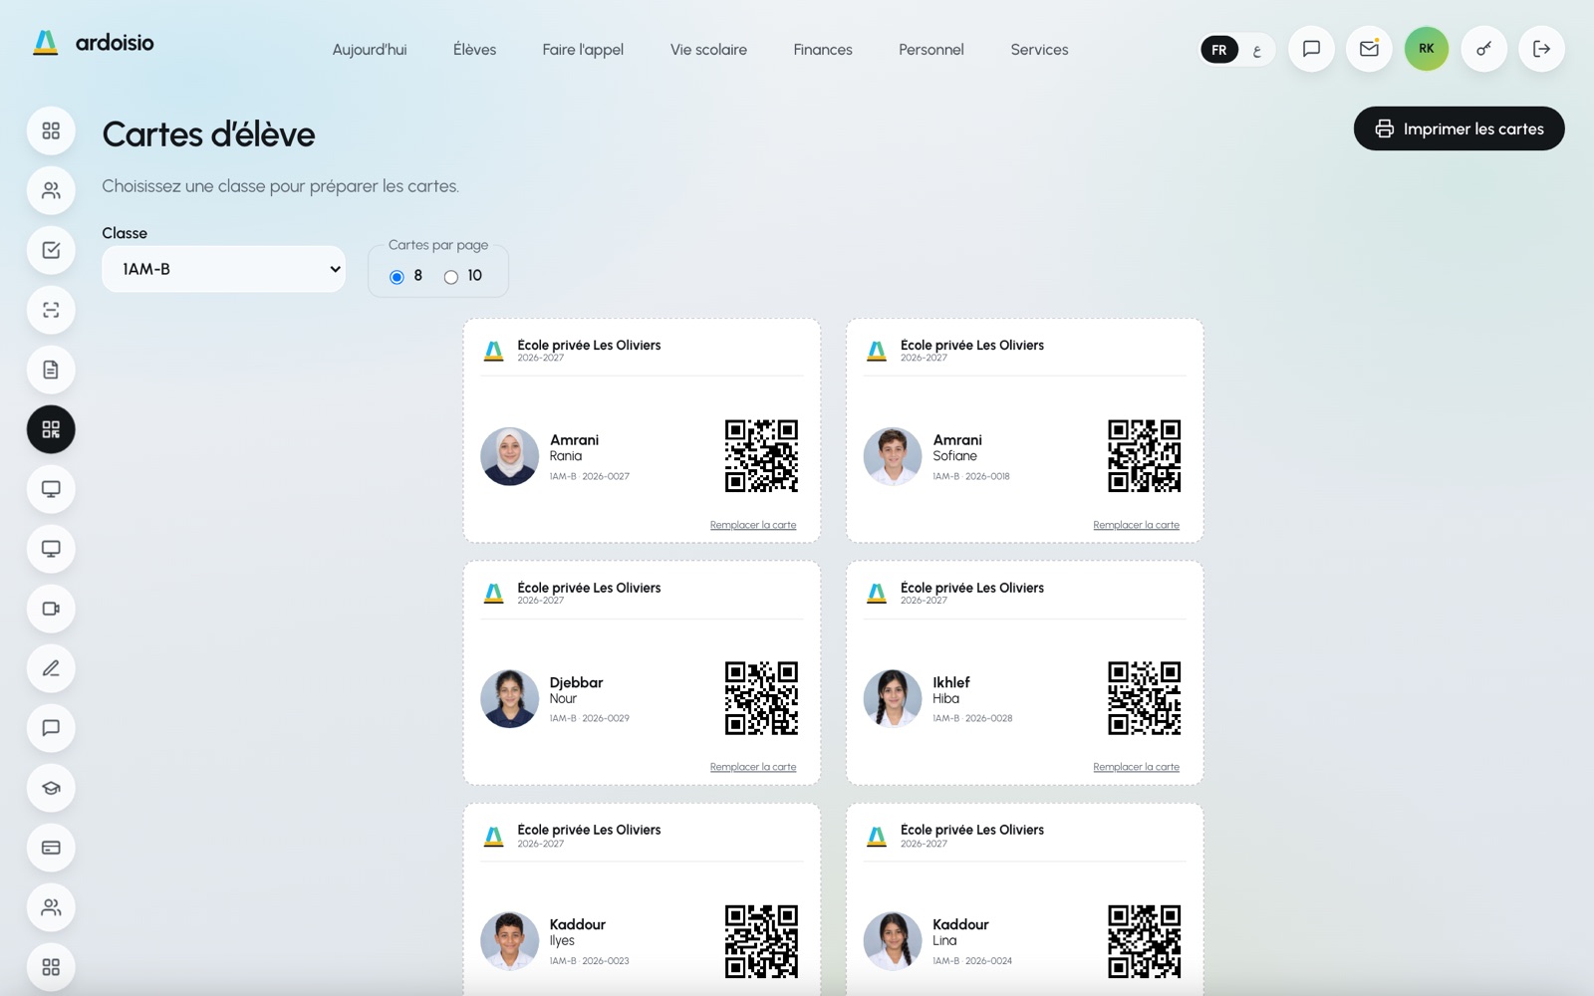Open the Services menu
1594x996 pixels.
1039,50
